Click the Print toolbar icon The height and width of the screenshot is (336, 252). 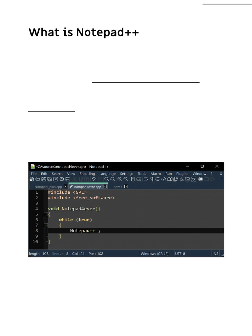(x=68, y=179)
